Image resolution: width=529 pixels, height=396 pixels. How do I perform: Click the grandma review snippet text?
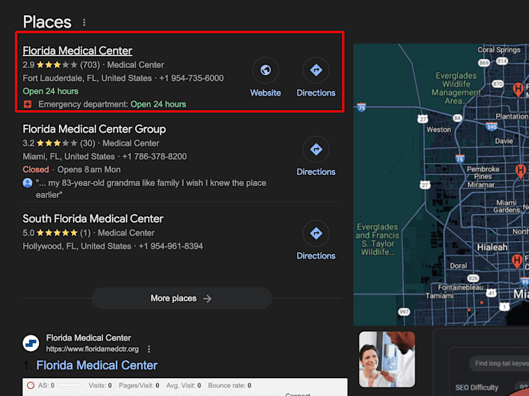(151, 189)
